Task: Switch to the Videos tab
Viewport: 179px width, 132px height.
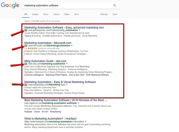Action: pyautogui.click(x=56, y=14)
